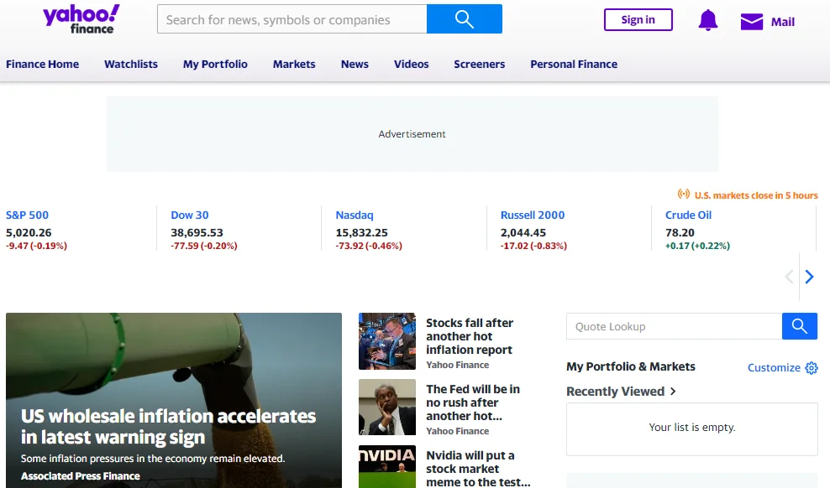Click the live markets broadcast icon
Image resolution: width=830 pixels, height=488 pixels.
(x=684, y=195)
